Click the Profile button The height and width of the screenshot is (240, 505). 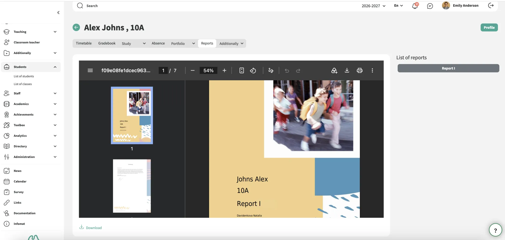(489, 28)
